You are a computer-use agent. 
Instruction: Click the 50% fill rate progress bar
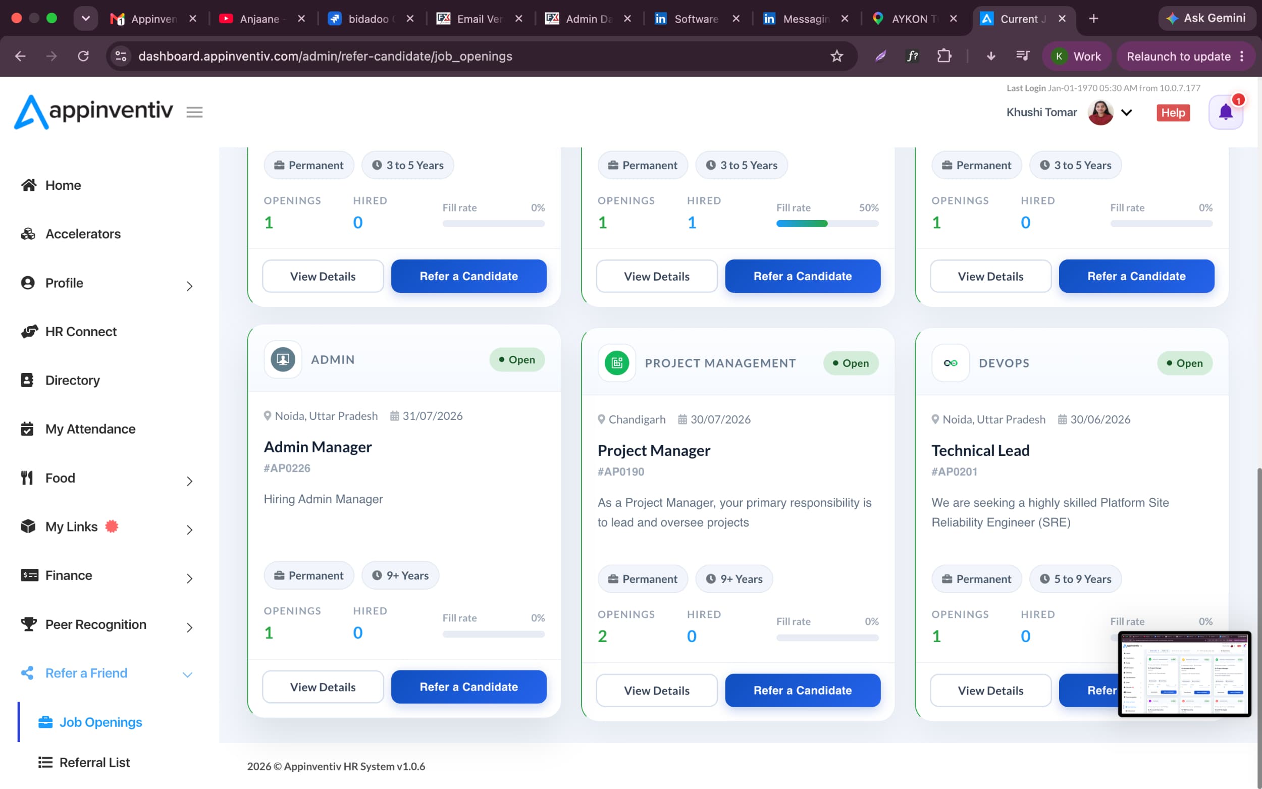pyautogui.click(x=827, y=223)
